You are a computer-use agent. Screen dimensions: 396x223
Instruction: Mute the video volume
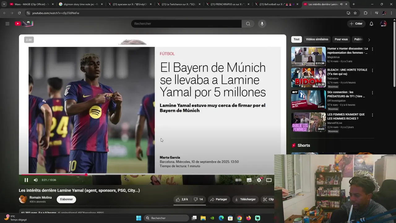click(x=36, y=180)
